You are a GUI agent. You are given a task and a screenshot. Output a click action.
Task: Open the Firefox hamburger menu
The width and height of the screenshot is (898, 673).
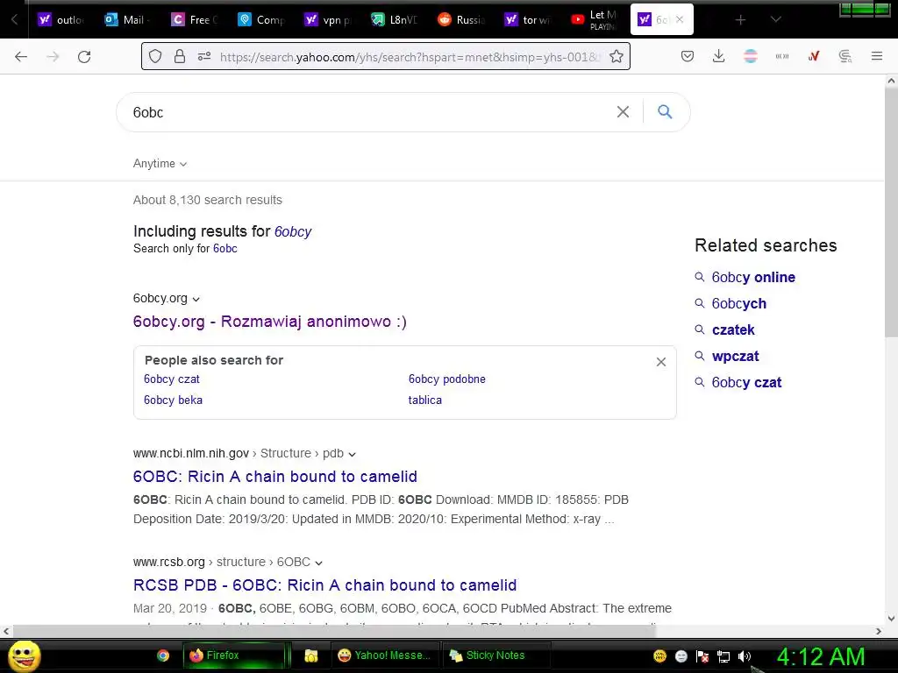[877, 56]
